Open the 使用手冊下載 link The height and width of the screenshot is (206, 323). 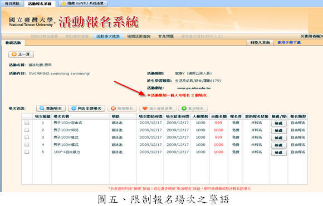click(289, 42)
